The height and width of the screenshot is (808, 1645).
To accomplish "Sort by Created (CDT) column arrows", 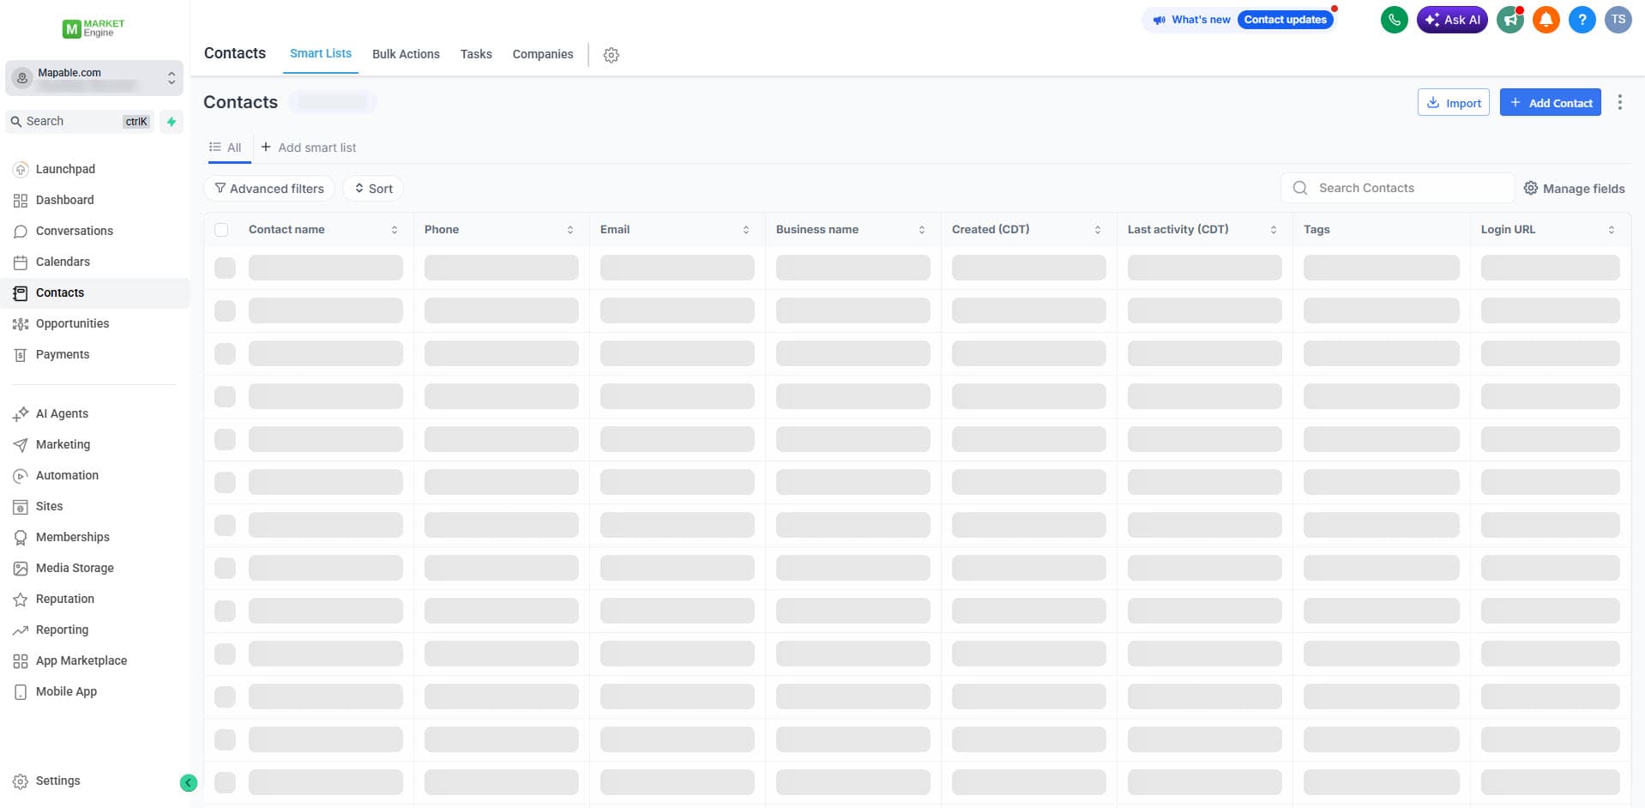I will [1098, 230].
